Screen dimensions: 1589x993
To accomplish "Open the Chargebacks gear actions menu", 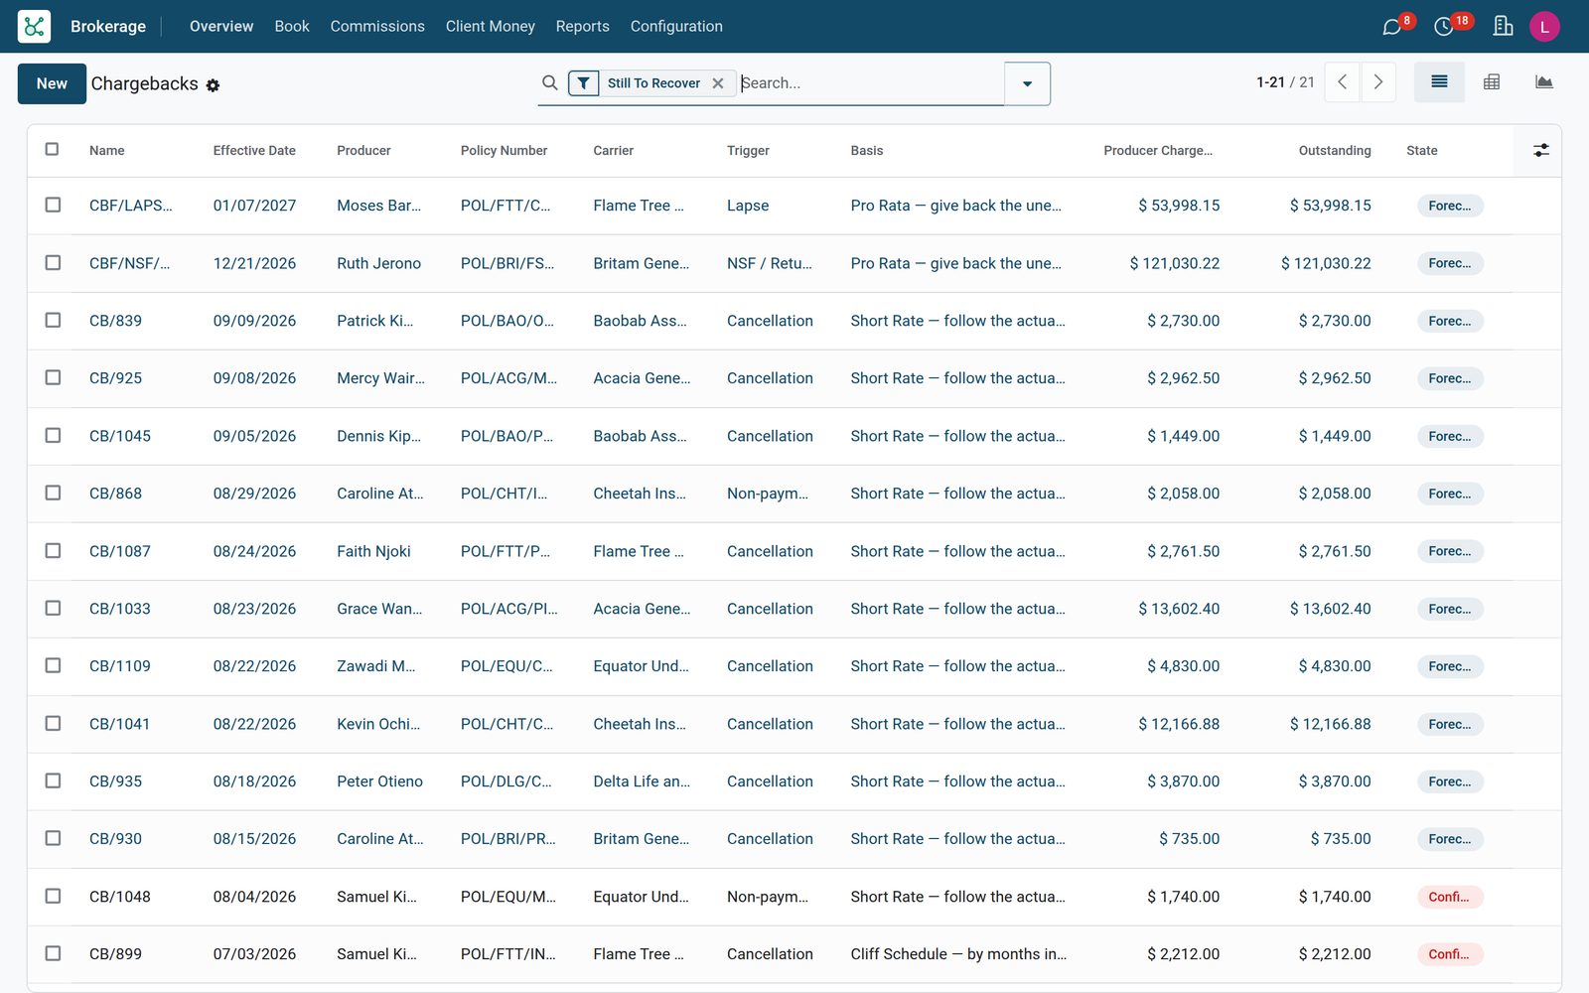I will (213, 85).
